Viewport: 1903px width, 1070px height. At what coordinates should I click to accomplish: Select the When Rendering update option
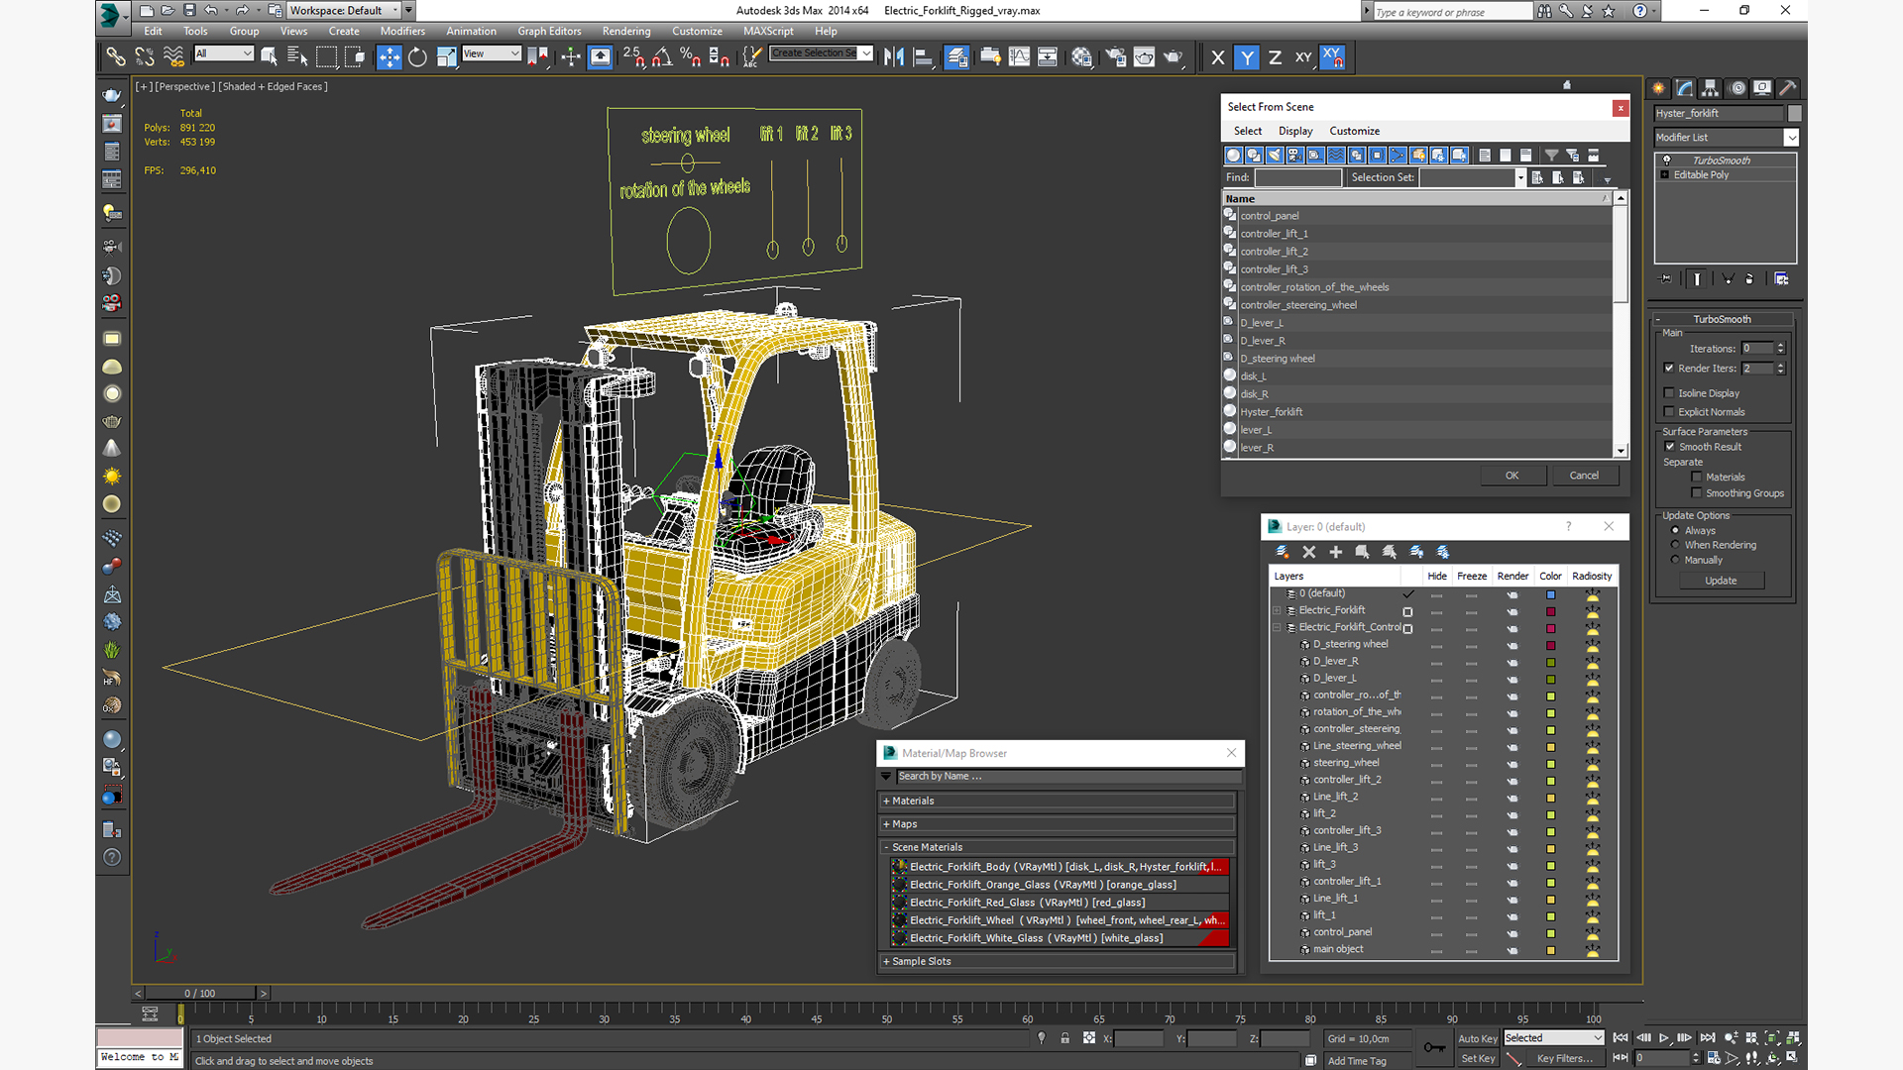click(1676, 545)
